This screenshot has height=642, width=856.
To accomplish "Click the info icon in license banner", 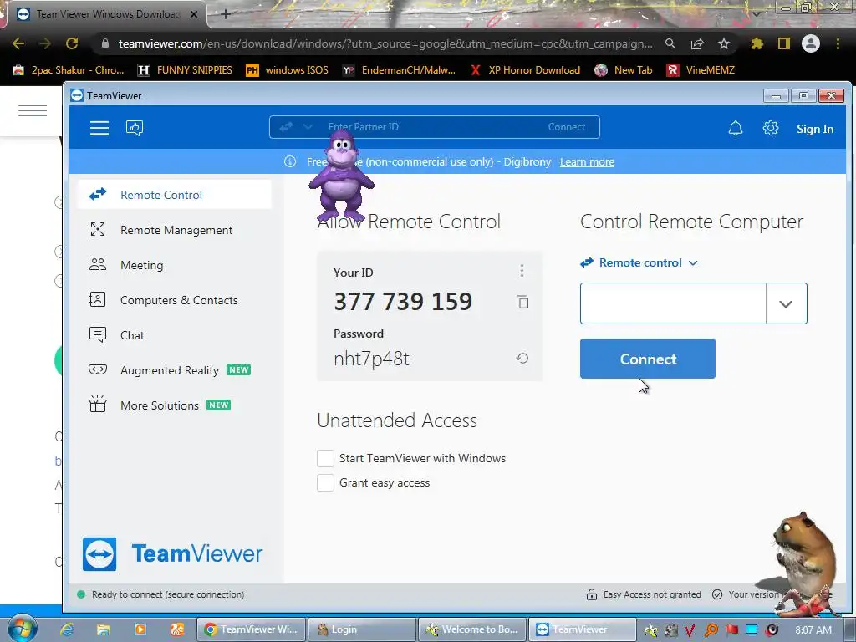I will (x=290, y=161).
